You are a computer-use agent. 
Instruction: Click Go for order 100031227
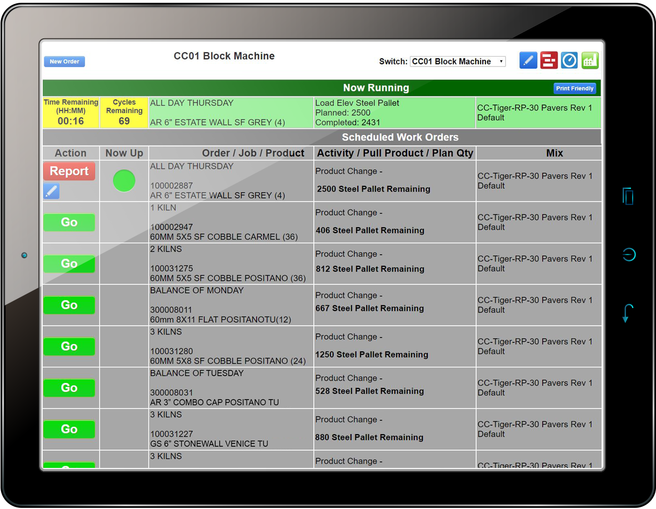[69, 429]
